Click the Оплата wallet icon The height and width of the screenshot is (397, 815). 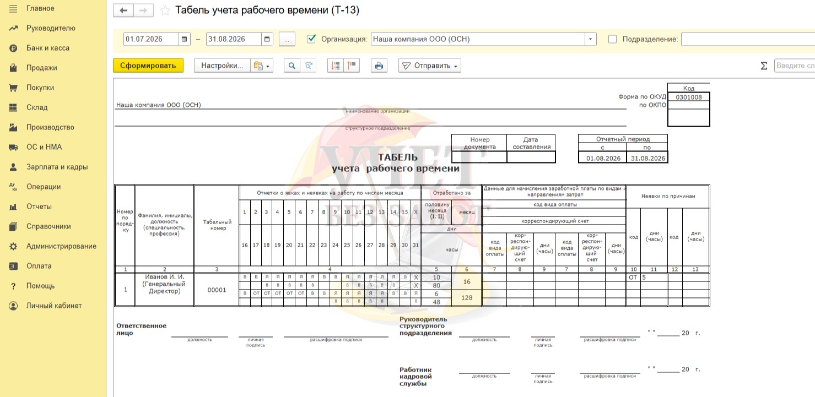point(13,266)
